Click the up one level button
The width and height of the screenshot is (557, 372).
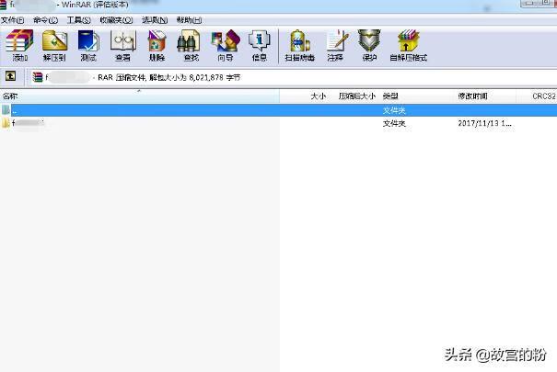10,77
